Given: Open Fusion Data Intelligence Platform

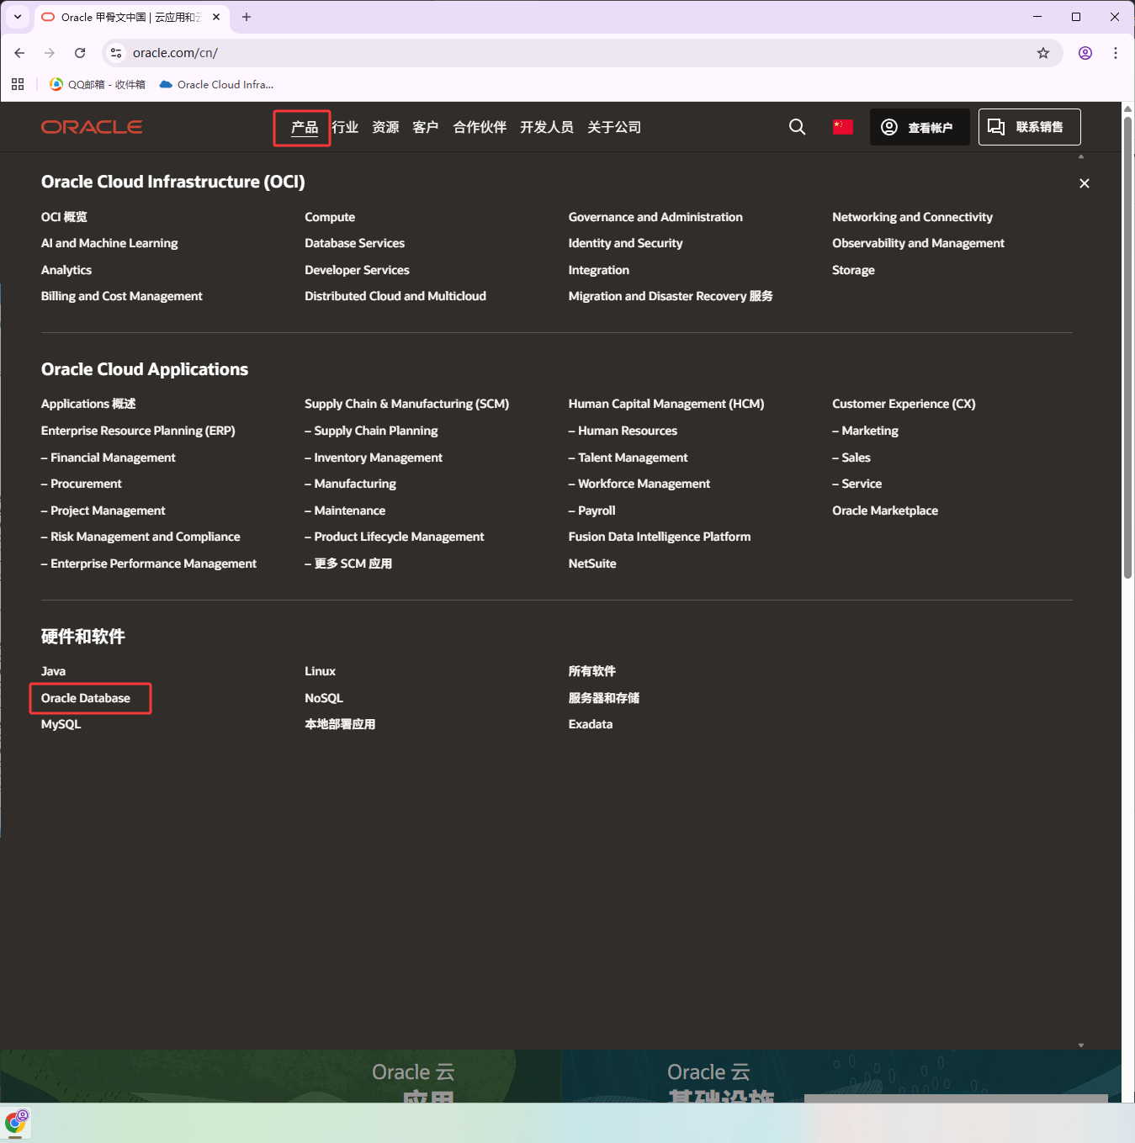Looking at the screenshot, I should pyautogui.click(x=660, y=537).
